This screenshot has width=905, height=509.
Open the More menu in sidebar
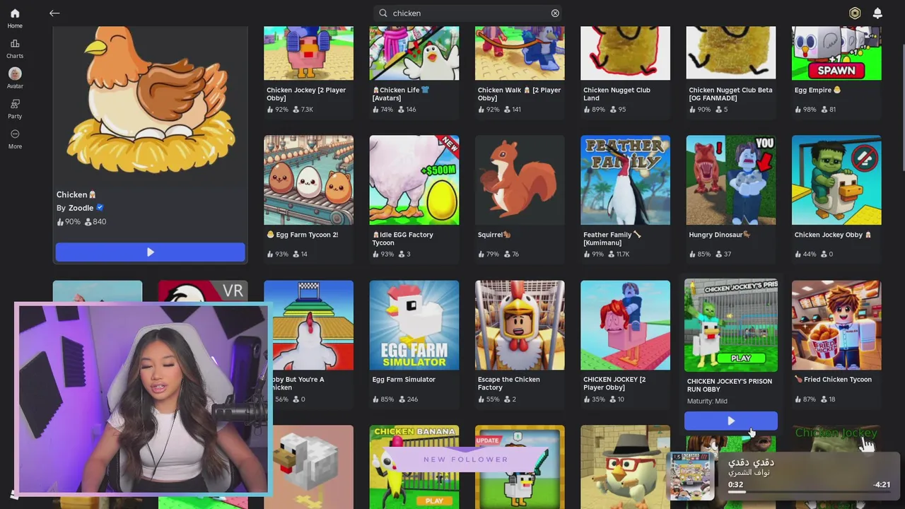pos(15,134)
